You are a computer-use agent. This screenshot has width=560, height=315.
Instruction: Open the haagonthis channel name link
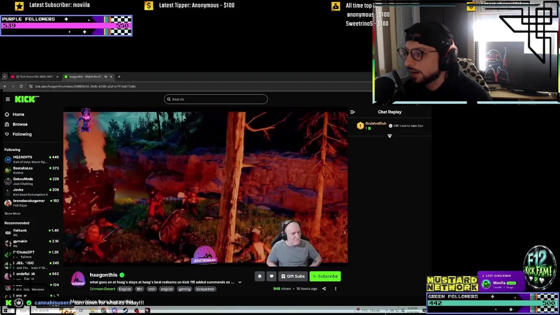[104, 275]
